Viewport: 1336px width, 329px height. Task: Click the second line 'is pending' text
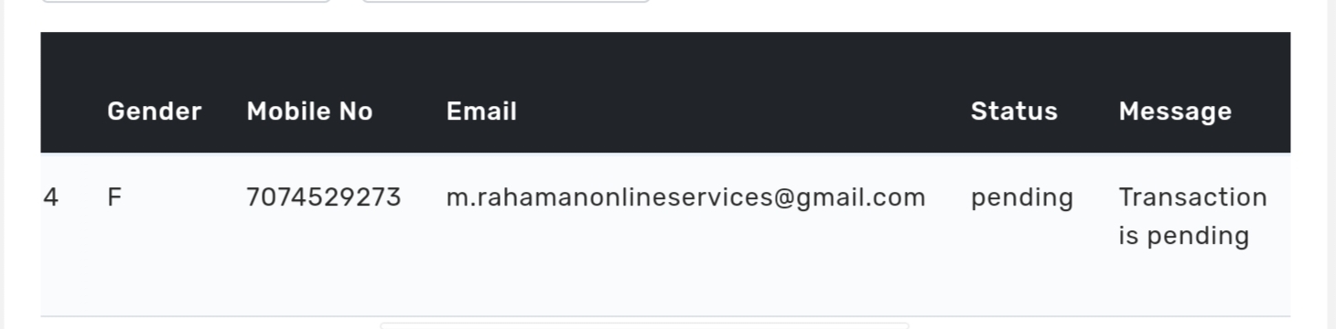point(1183,236)
